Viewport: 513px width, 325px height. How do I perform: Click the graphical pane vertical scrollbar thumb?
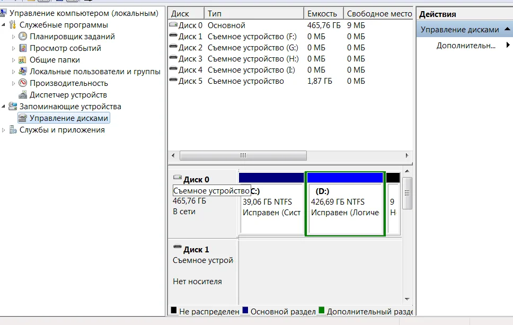coord(407,193)
